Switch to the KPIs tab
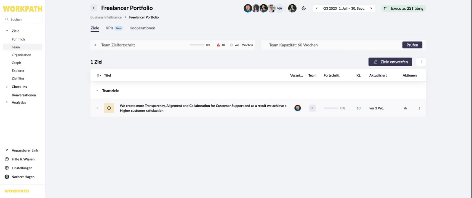 tap(110, 28)
